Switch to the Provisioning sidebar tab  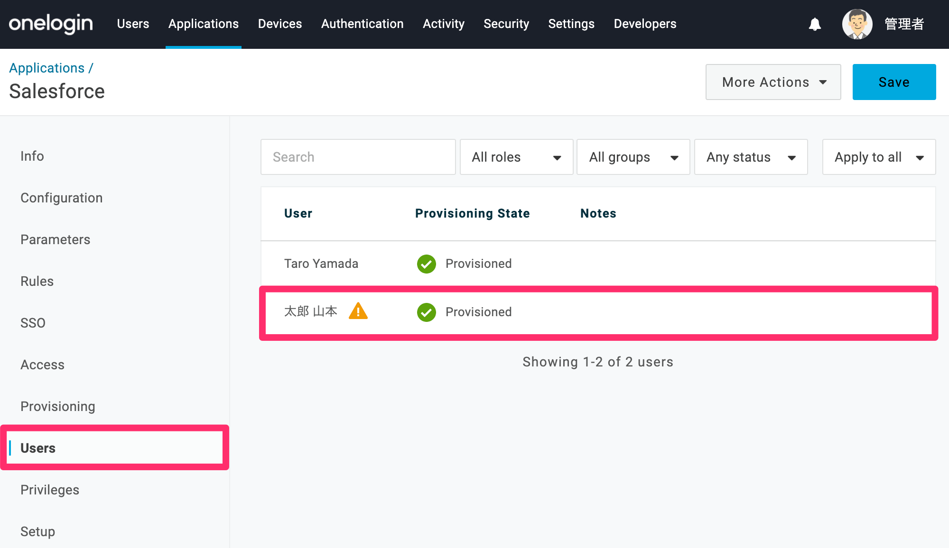[x=58, y=406]
